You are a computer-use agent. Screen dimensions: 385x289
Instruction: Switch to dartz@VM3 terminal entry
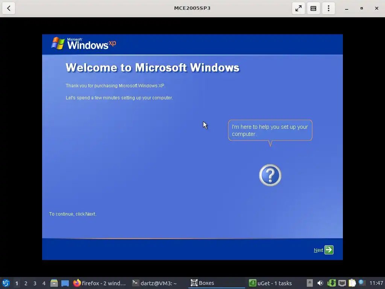click(155, 283)
